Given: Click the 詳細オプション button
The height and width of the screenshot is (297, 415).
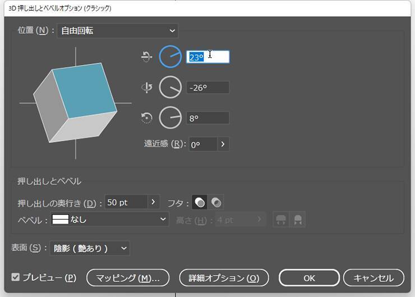Looking at the screenshot, I should pyautogui.click(x=224, y=277).
